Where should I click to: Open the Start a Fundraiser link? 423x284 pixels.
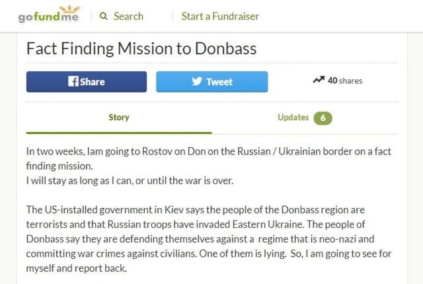[220, 17]
